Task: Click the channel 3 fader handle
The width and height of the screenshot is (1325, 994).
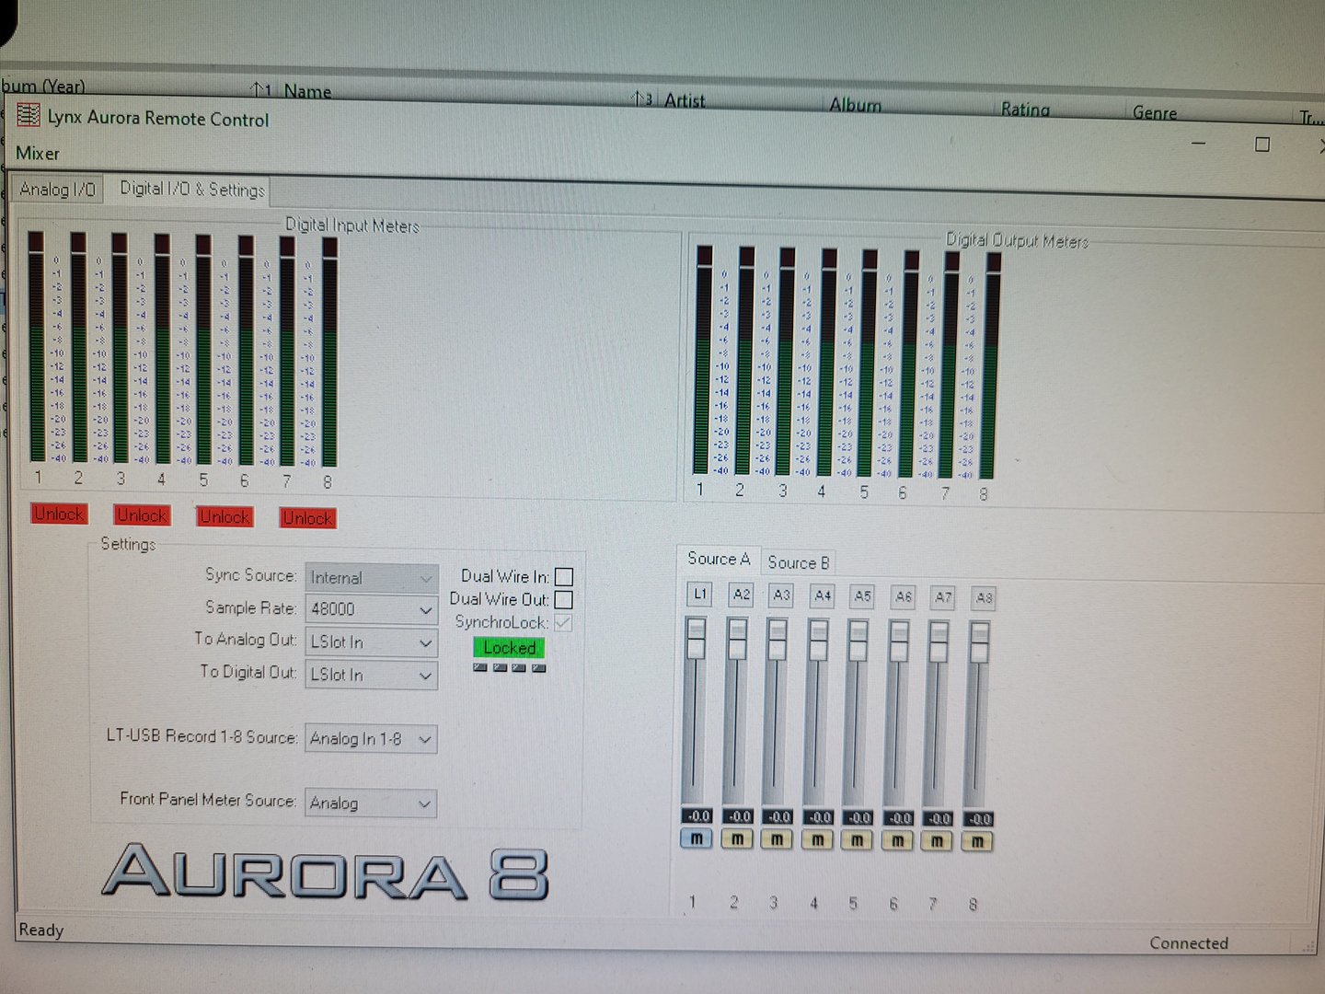Action: pyautogui.click(x=778, y=640)
